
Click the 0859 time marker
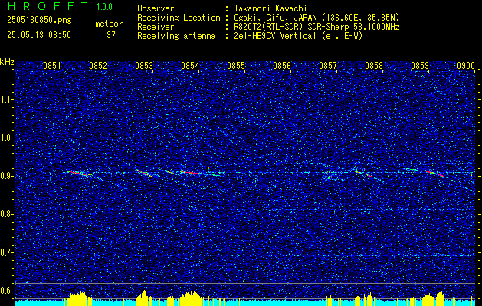click(x=420, y=66)
